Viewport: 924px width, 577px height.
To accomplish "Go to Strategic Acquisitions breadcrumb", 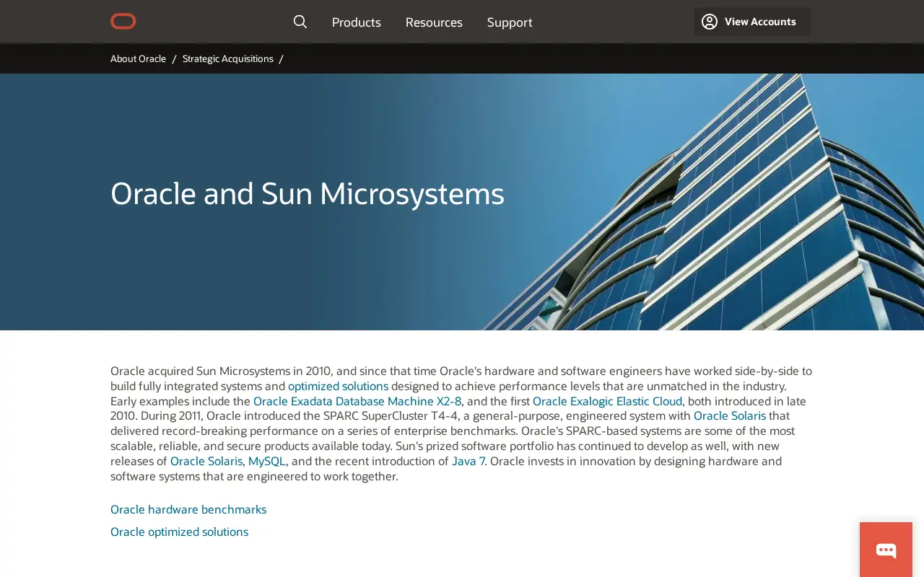I will [x=228, y=58].
